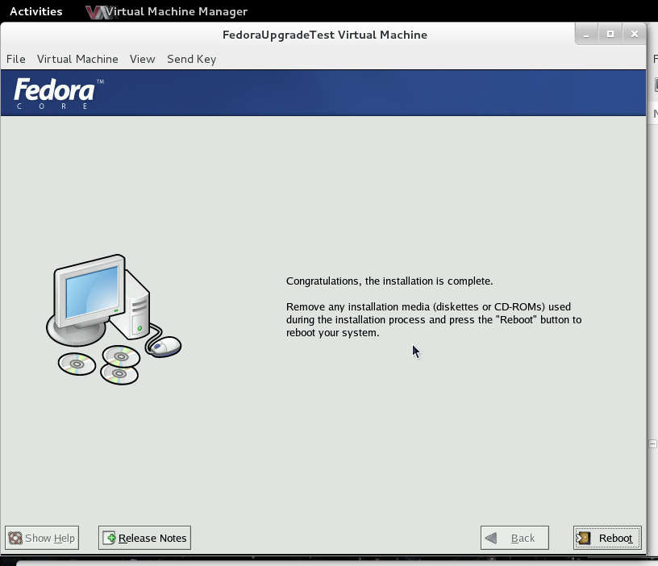Click the Back button
This screenshot has width=658, height=566.
tap(514, 538)
